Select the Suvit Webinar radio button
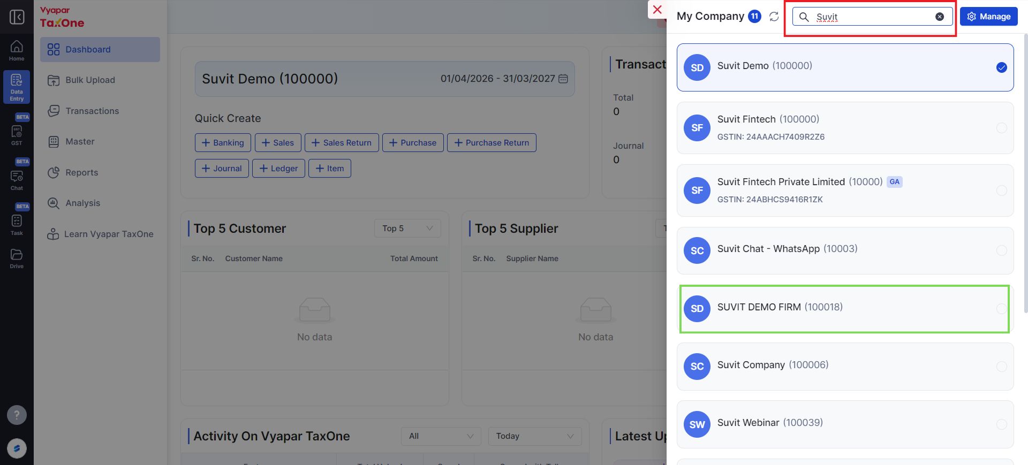 coord(1001,424)
